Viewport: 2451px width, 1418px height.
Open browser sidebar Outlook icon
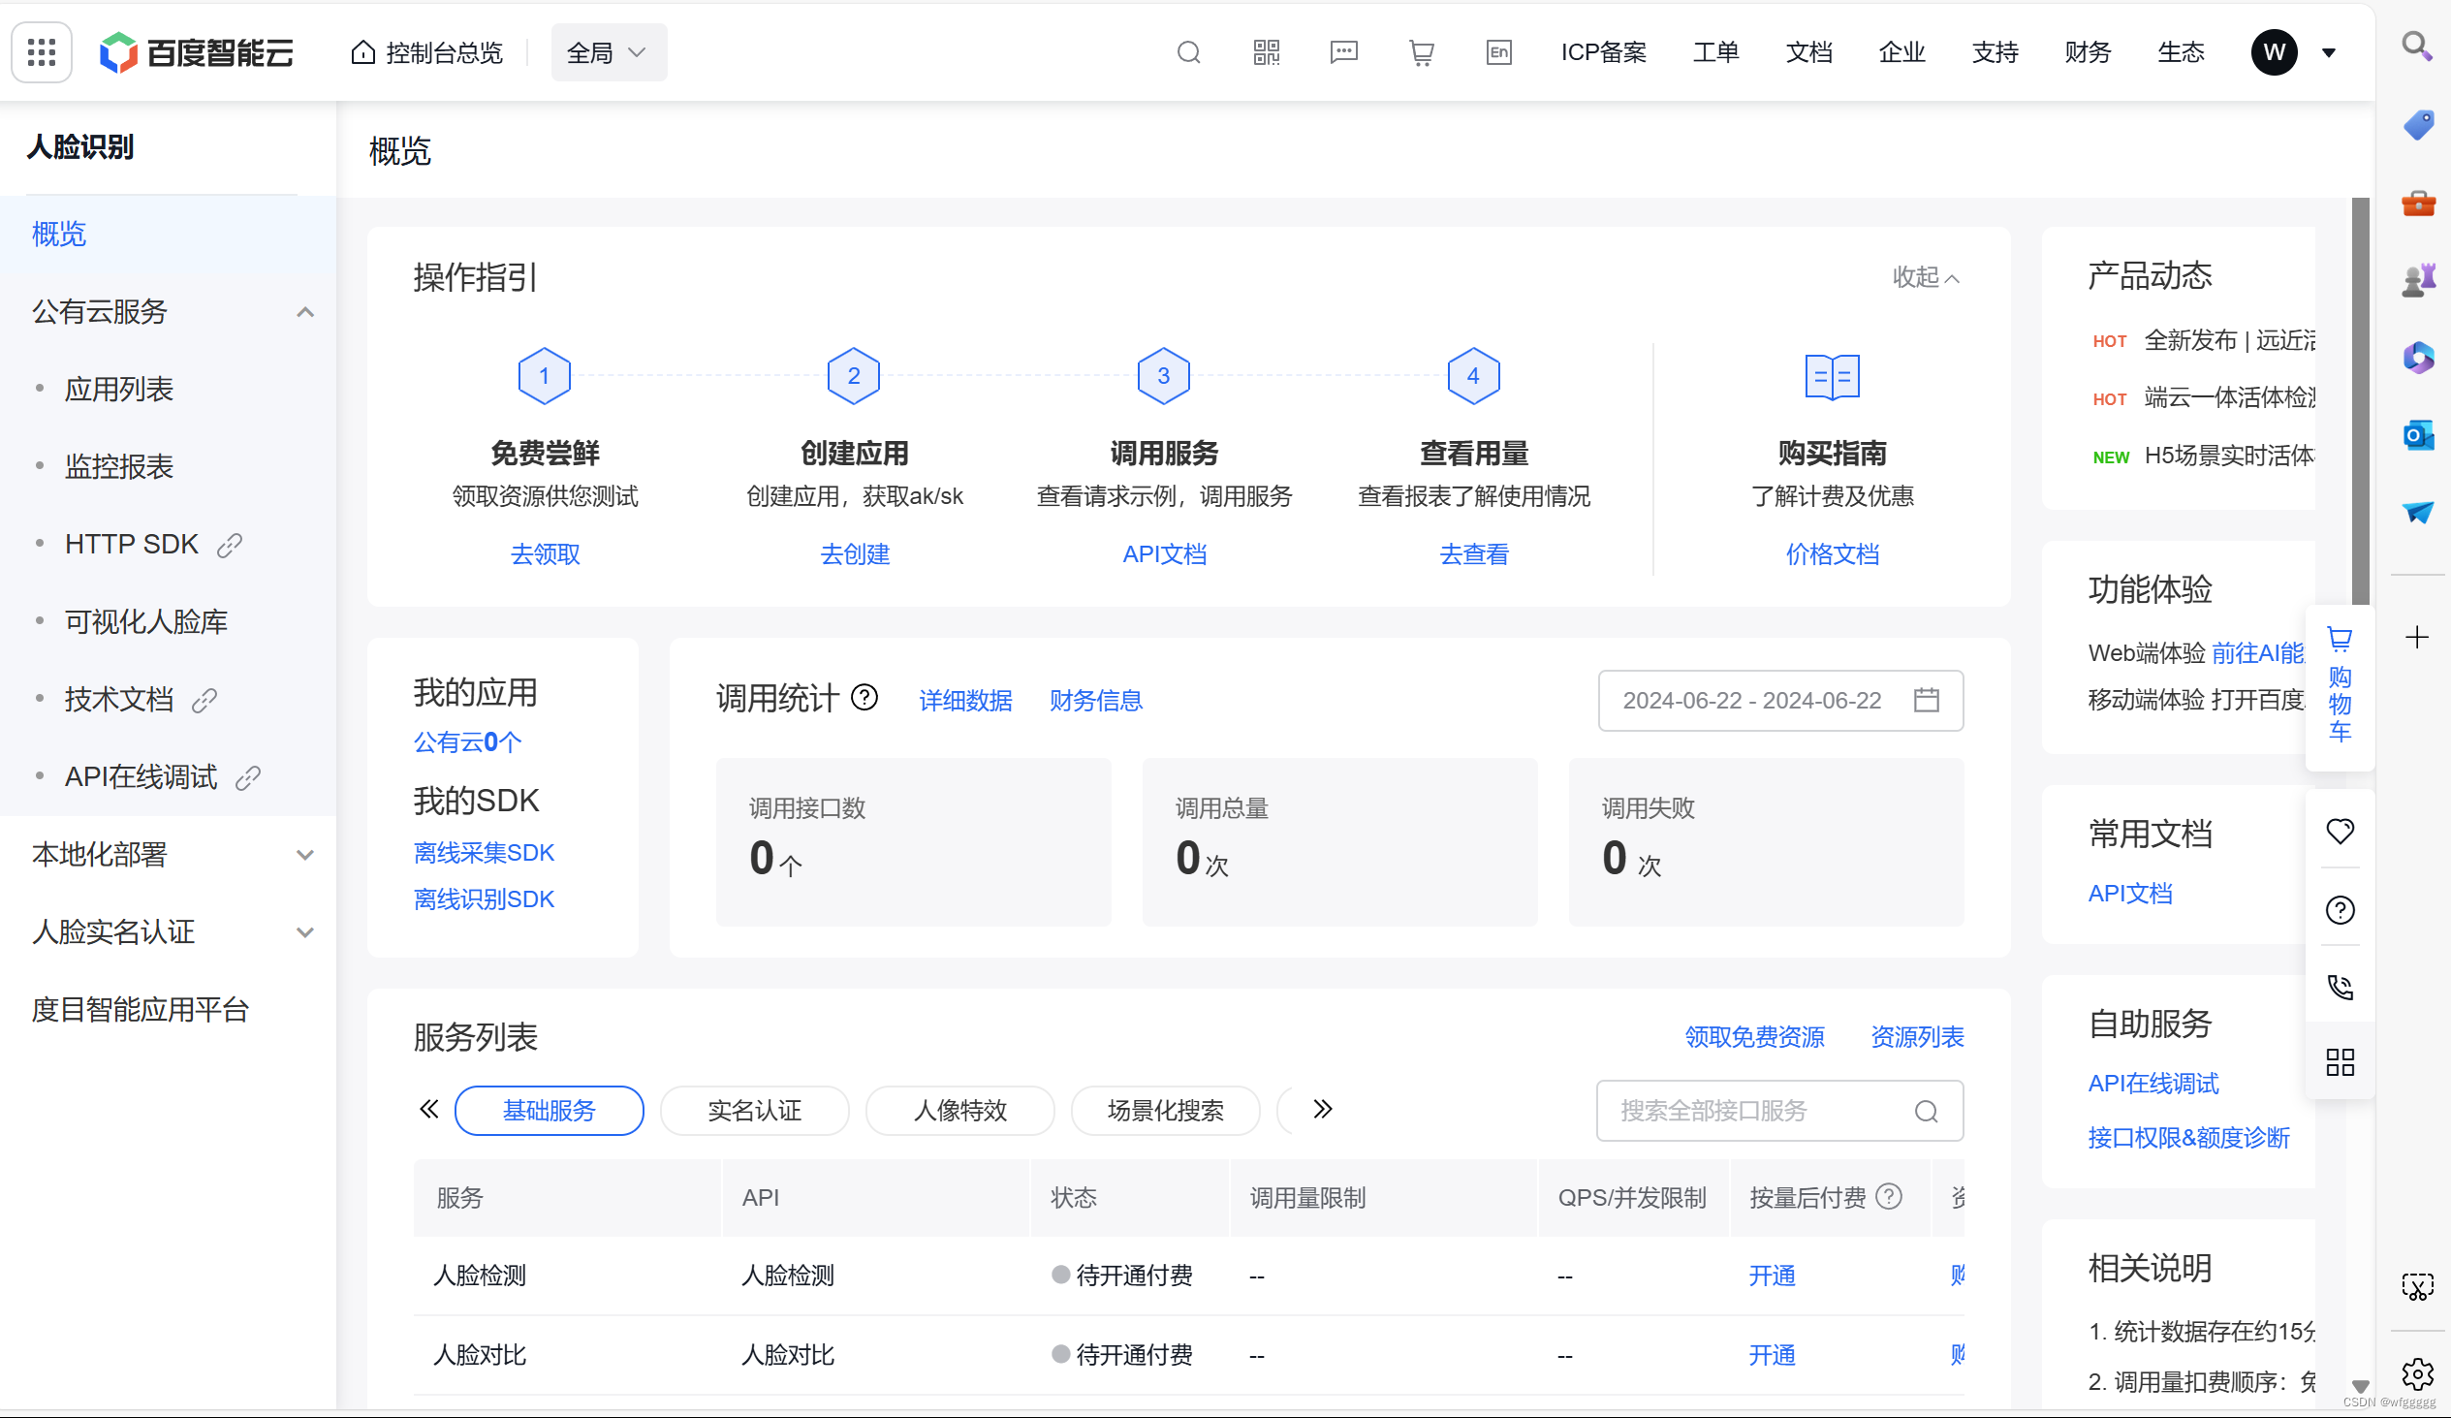pos(2417,435)
